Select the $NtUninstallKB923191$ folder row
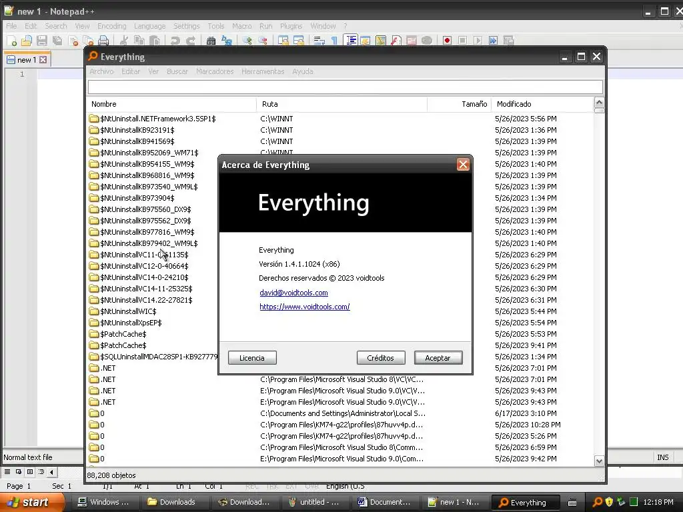This screenshot has height=512, width=683. (341, 130)
